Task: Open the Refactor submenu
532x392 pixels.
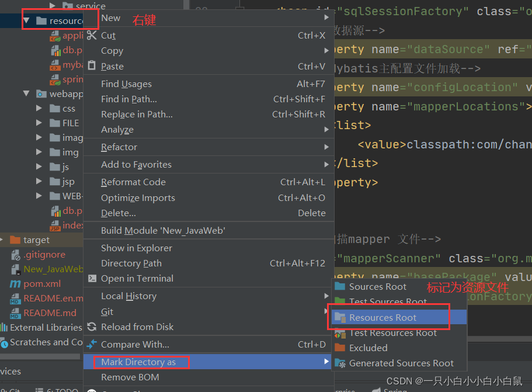Action: pyautogui.click(x=208, y=147)
